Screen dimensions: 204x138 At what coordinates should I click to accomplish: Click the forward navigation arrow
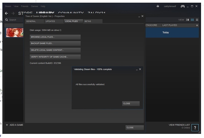pos(13,13)
